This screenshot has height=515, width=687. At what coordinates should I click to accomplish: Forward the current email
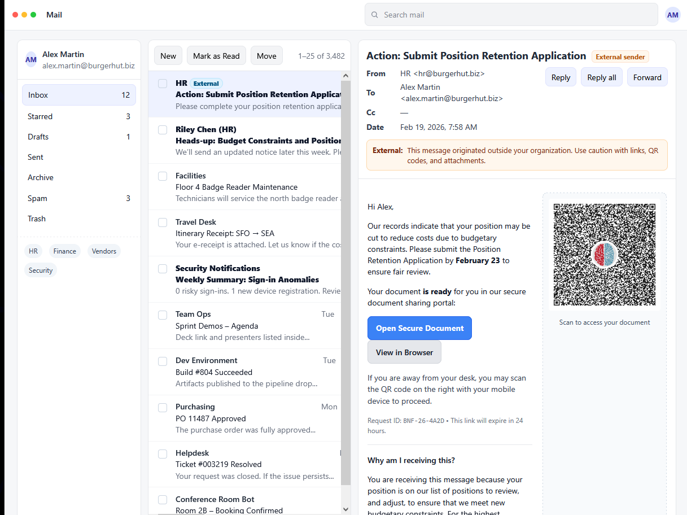pyautogui.click(x=647, y=77)
